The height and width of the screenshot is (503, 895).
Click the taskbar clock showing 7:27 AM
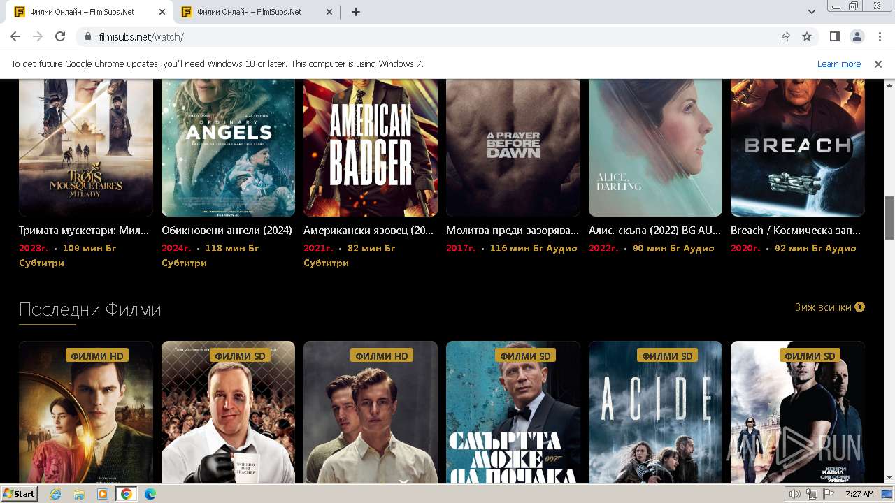[859, 494]
